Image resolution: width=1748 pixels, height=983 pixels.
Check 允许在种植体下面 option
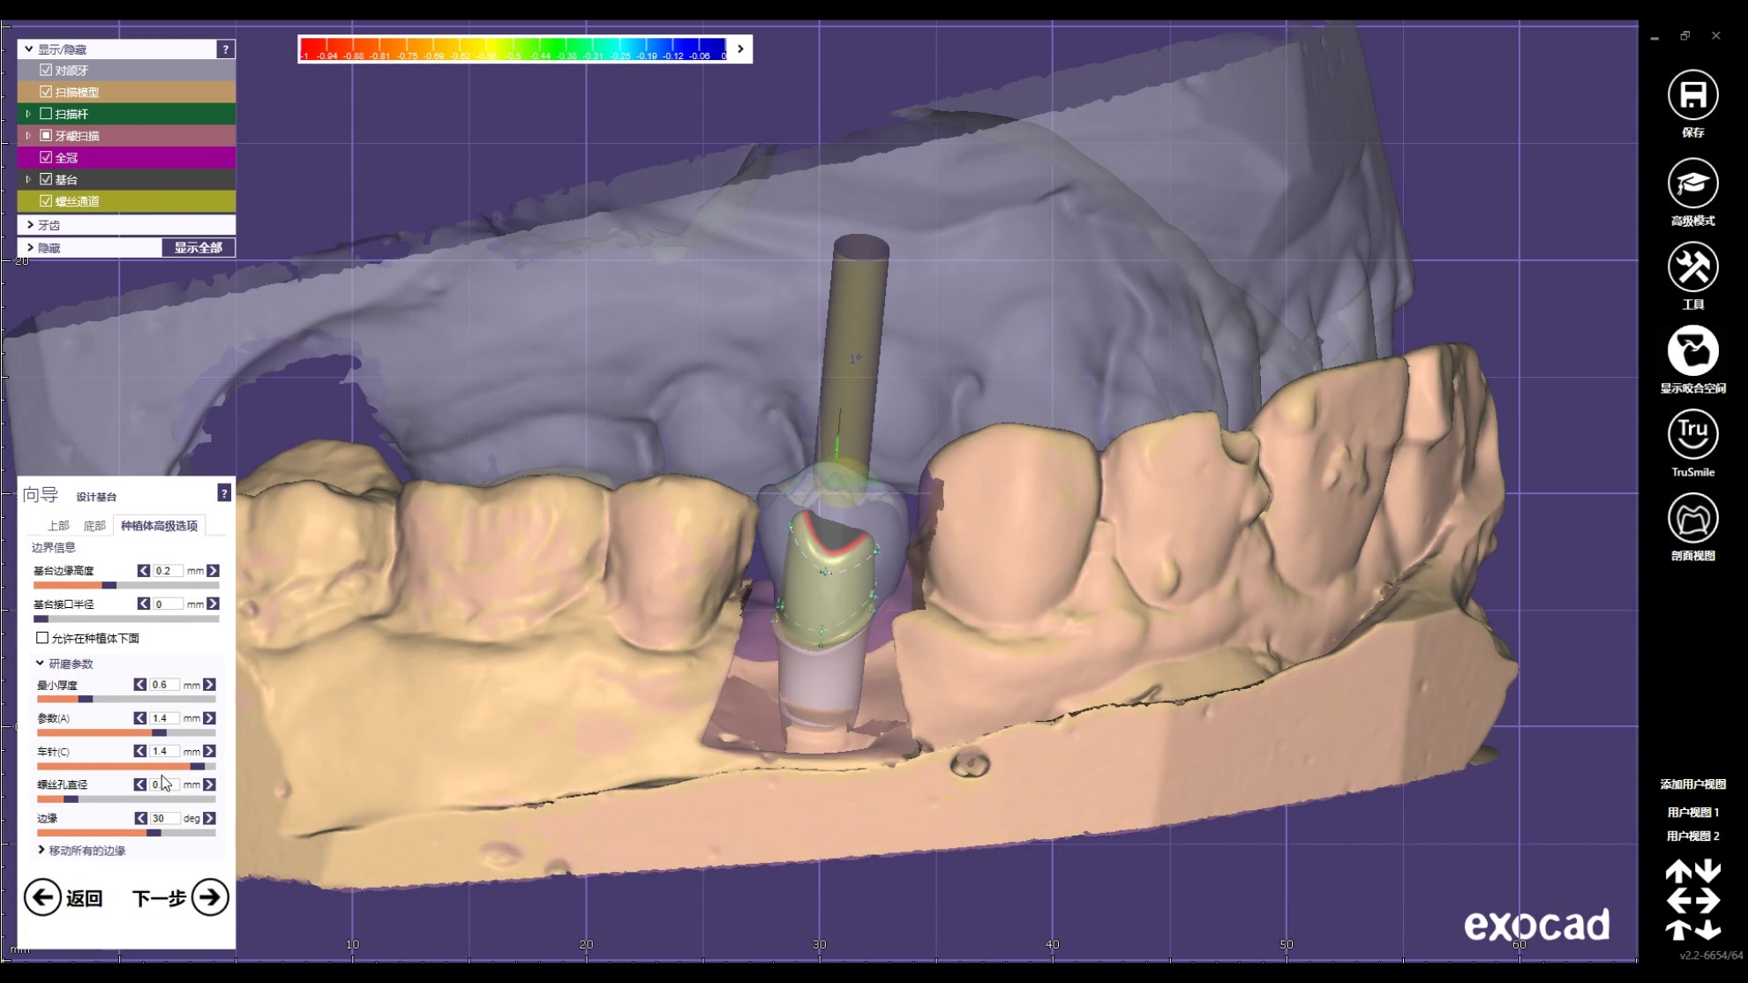pyautogui.click(x=42, y=637)
